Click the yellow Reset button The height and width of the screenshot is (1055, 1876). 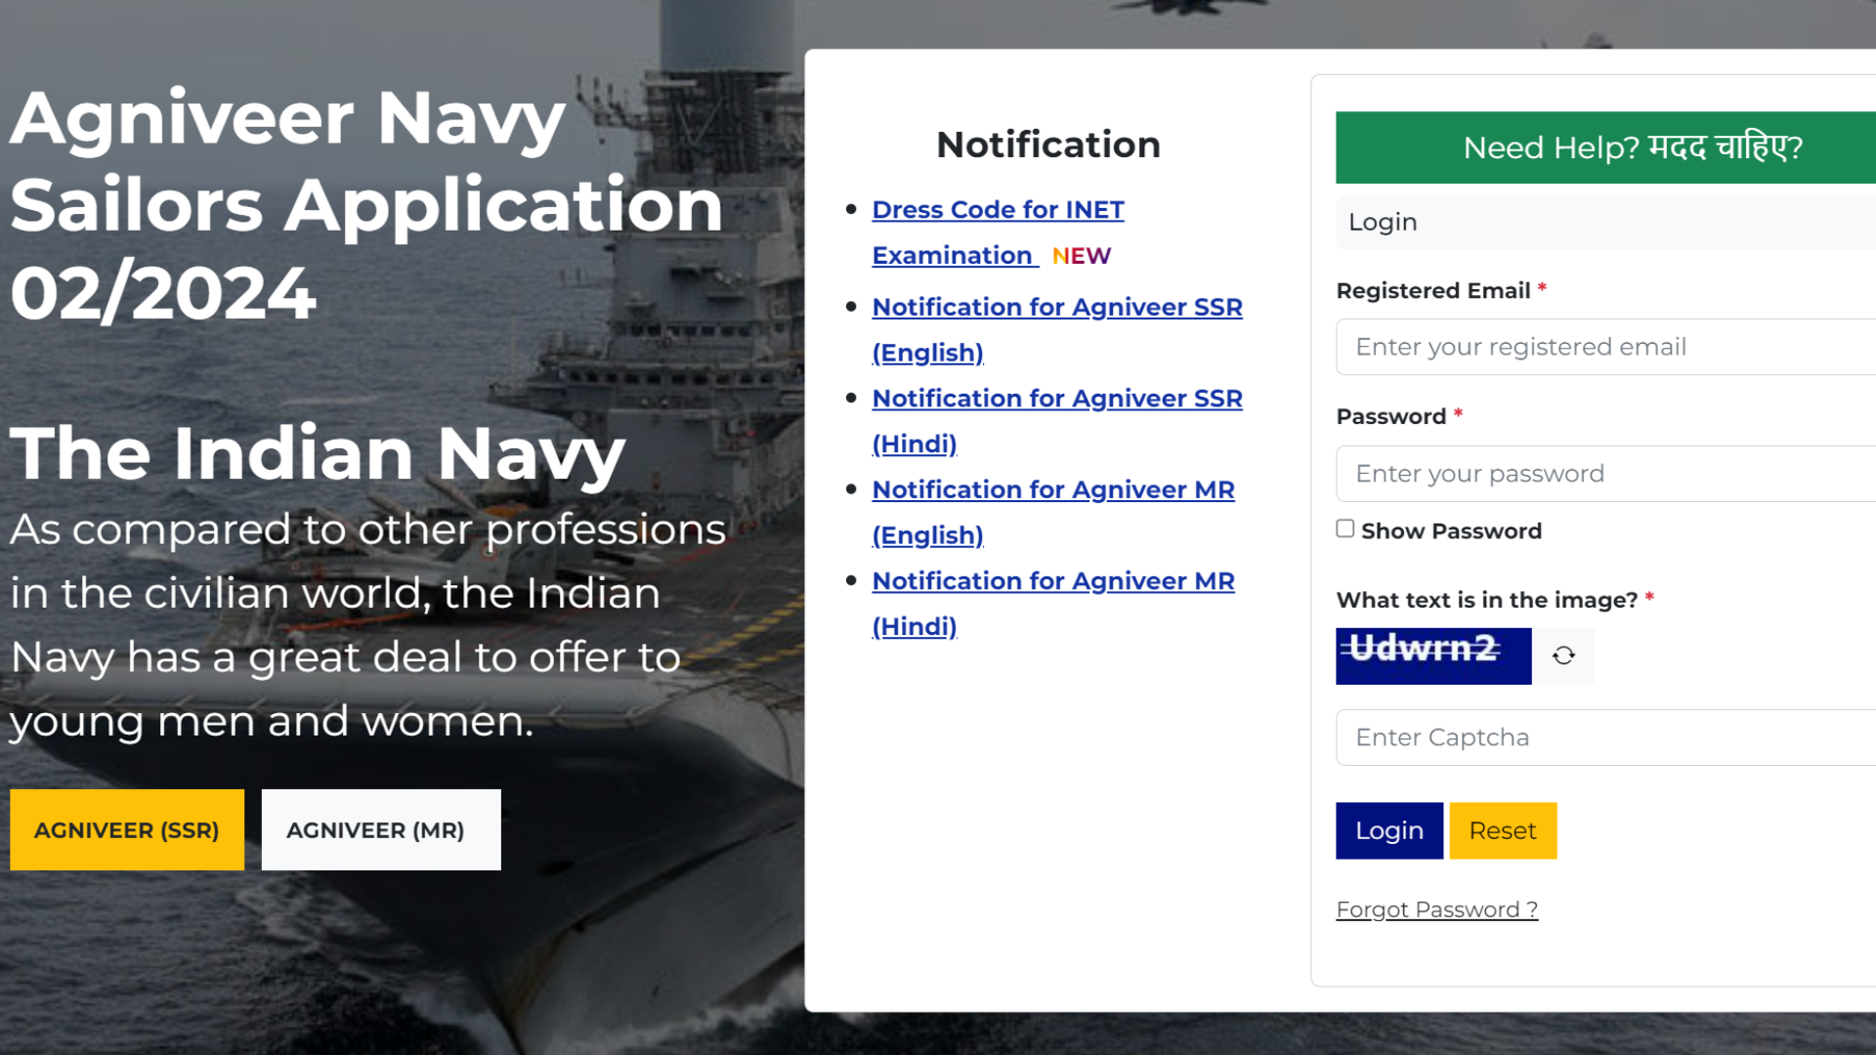pyautogui.click(x=1503, y=830)
